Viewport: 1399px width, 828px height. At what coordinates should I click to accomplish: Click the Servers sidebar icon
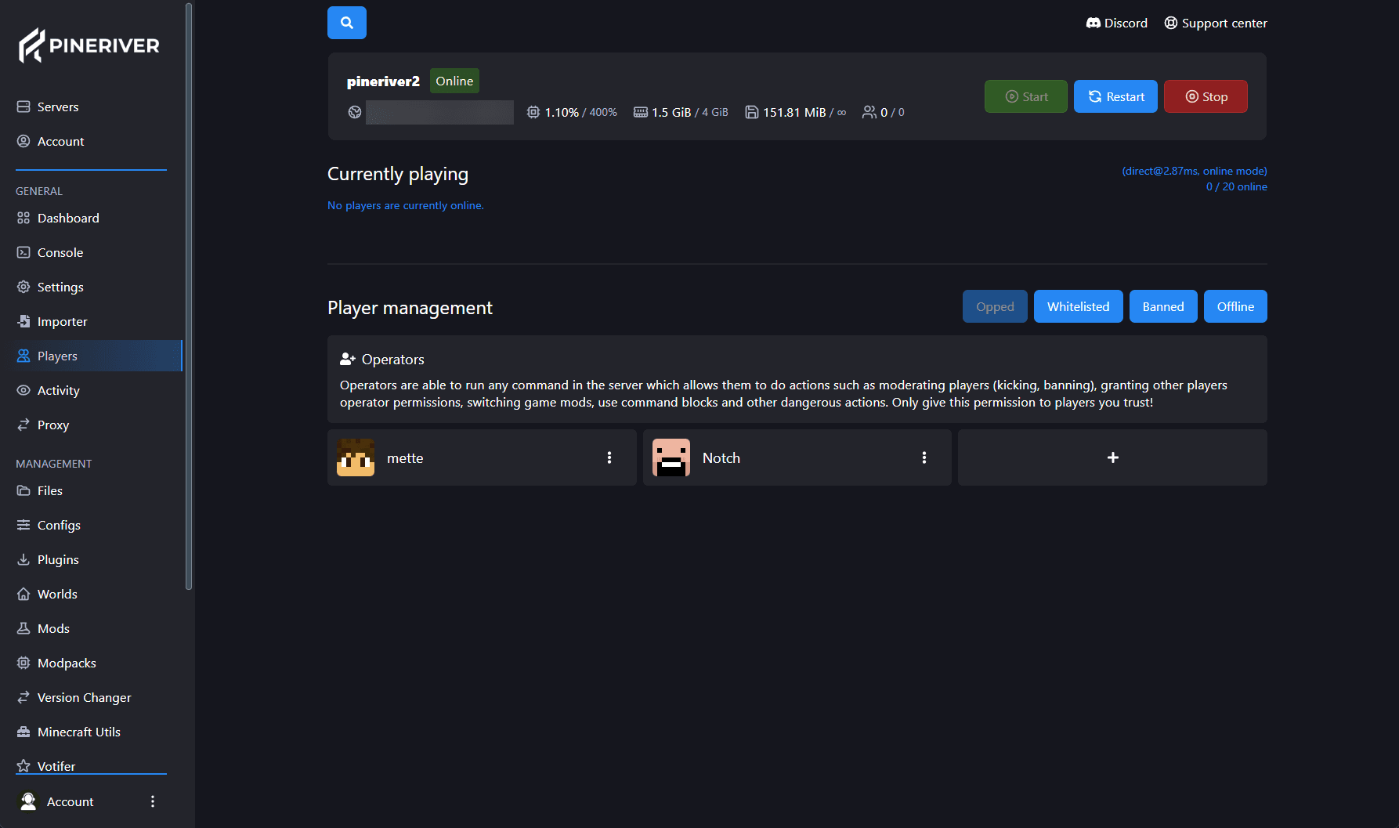(23, 107)
